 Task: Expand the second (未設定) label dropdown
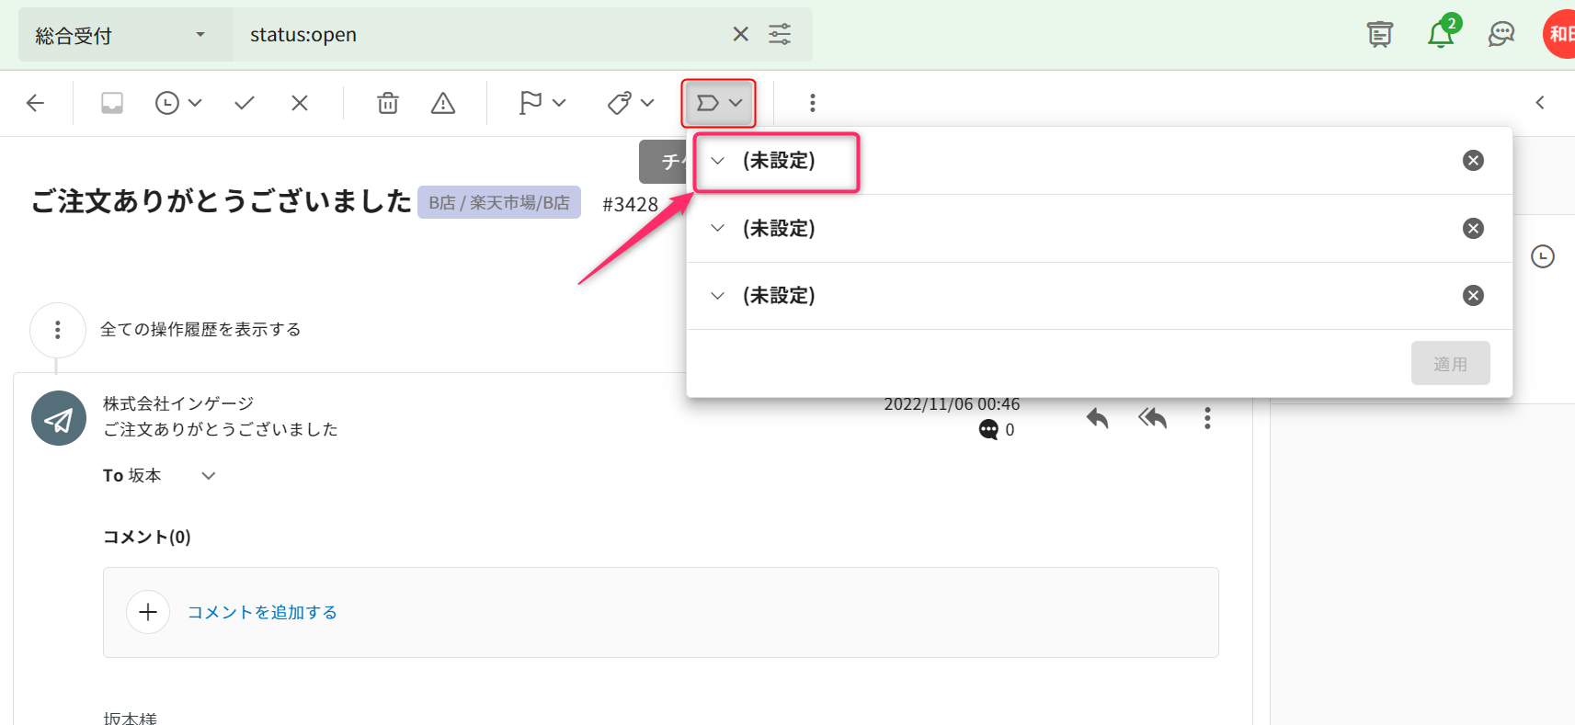click(x=718, y=228)
